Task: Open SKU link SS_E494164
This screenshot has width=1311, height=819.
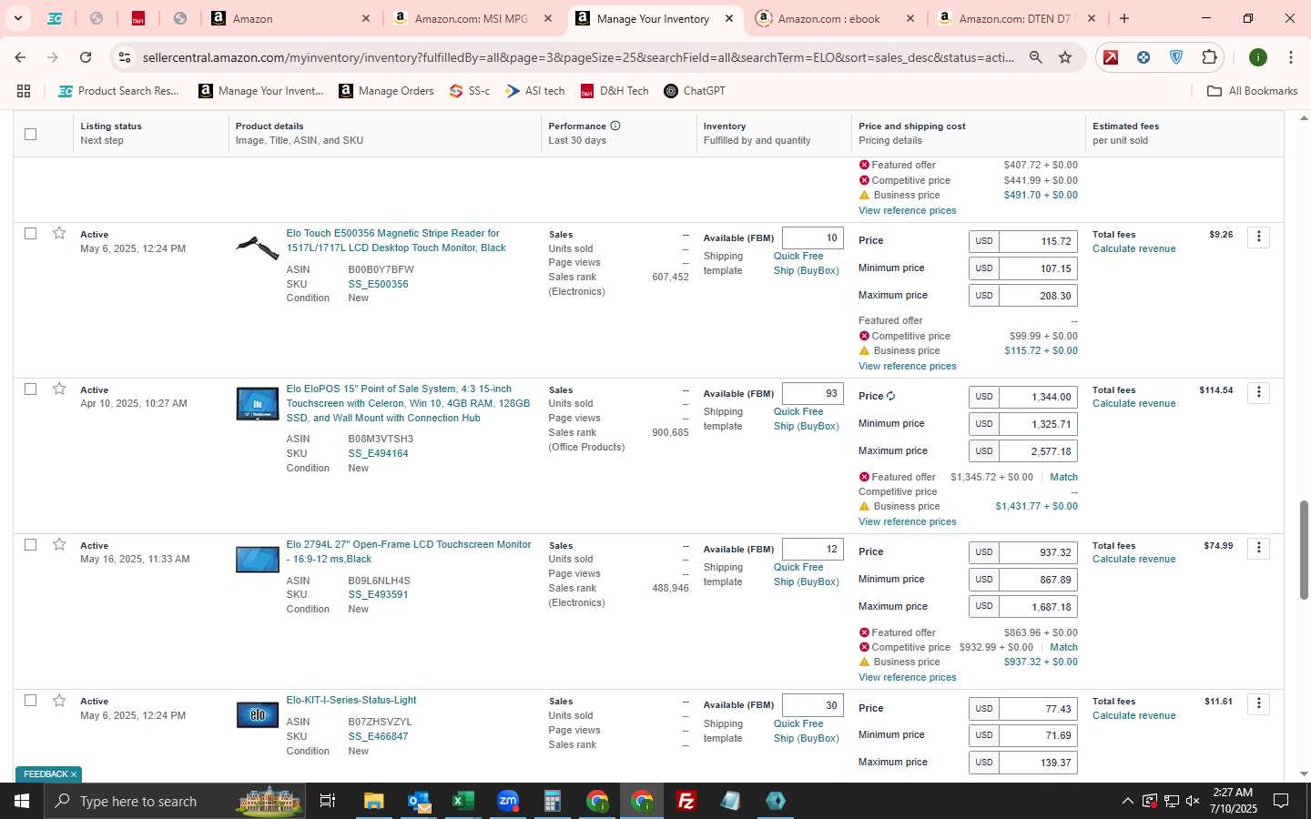Action: 378,453
